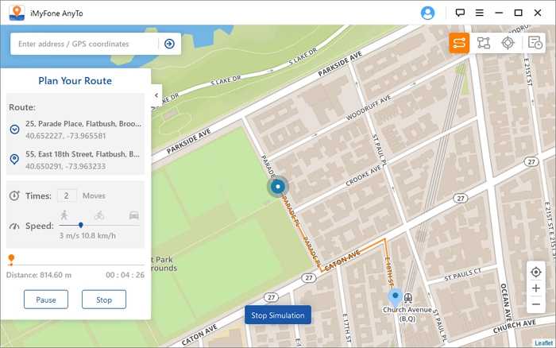Open the Leaflet attribution link
The height and width of the screenshot is (348, 556).
pyautogui.click(x=544, y=343)
